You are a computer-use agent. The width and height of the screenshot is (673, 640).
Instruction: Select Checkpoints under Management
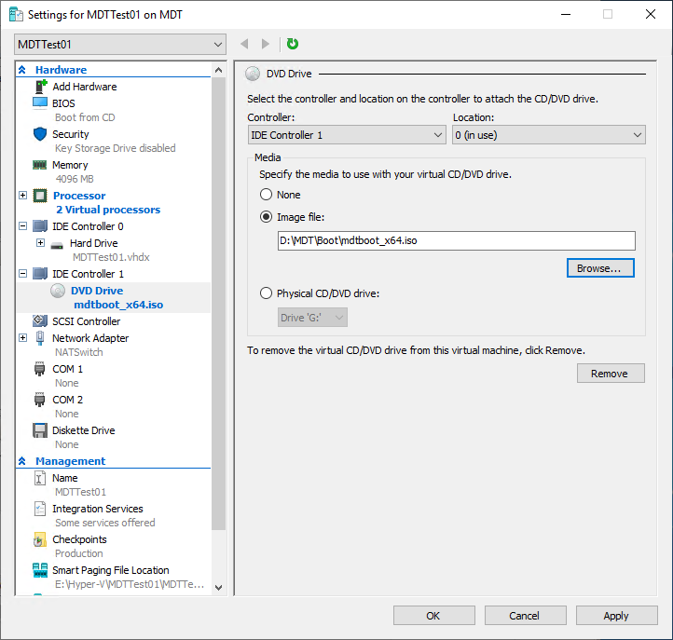coord(79,539)
